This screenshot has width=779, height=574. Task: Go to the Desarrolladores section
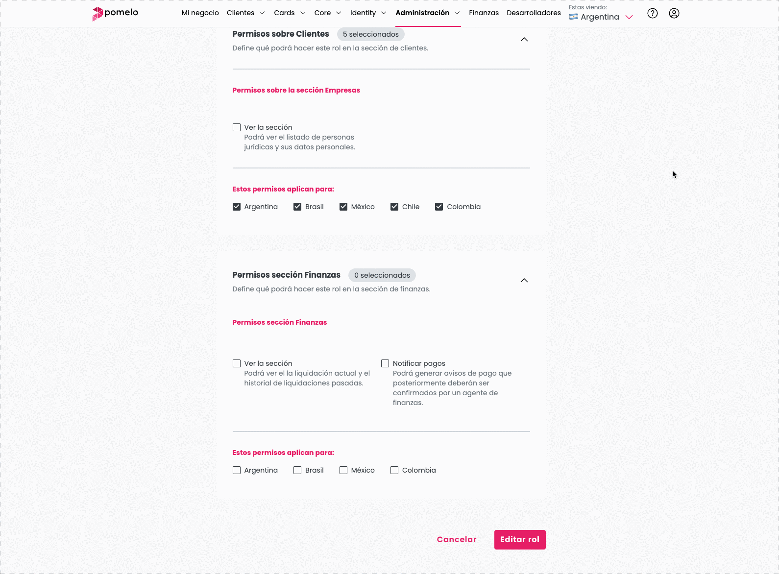click(534, 13)
